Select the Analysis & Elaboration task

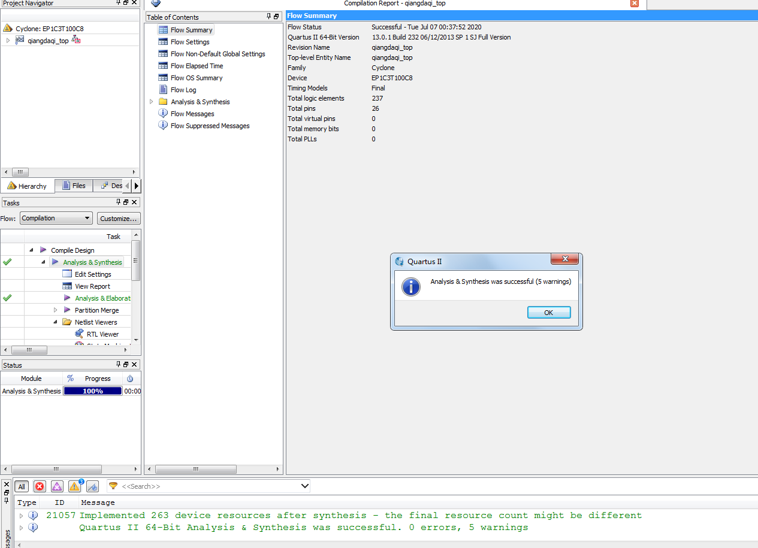click(x=102, y=298)
